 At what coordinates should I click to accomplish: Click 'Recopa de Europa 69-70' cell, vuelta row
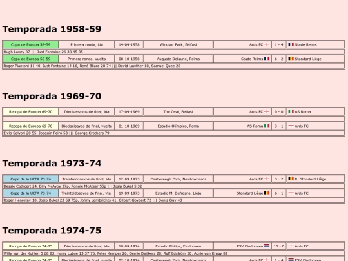click(x=31, y=126)
